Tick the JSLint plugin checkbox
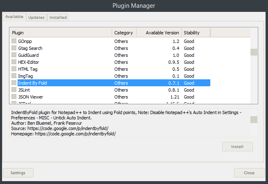Image resolution: width=268 pixels, height=184 pixels. pyautogui.click(x=14, y=90)
